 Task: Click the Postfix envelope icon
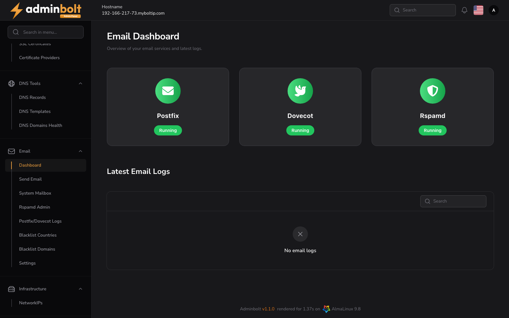168,91
